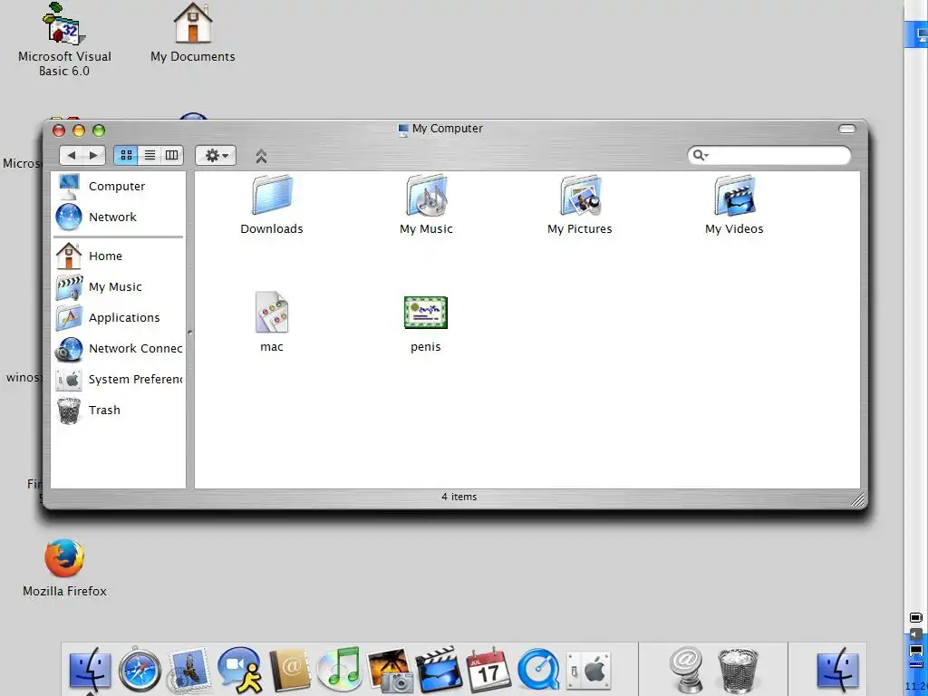This screenshot has height=696, width=928.
Task: Go forward with the right arrow button
Action: pos(93,155)
